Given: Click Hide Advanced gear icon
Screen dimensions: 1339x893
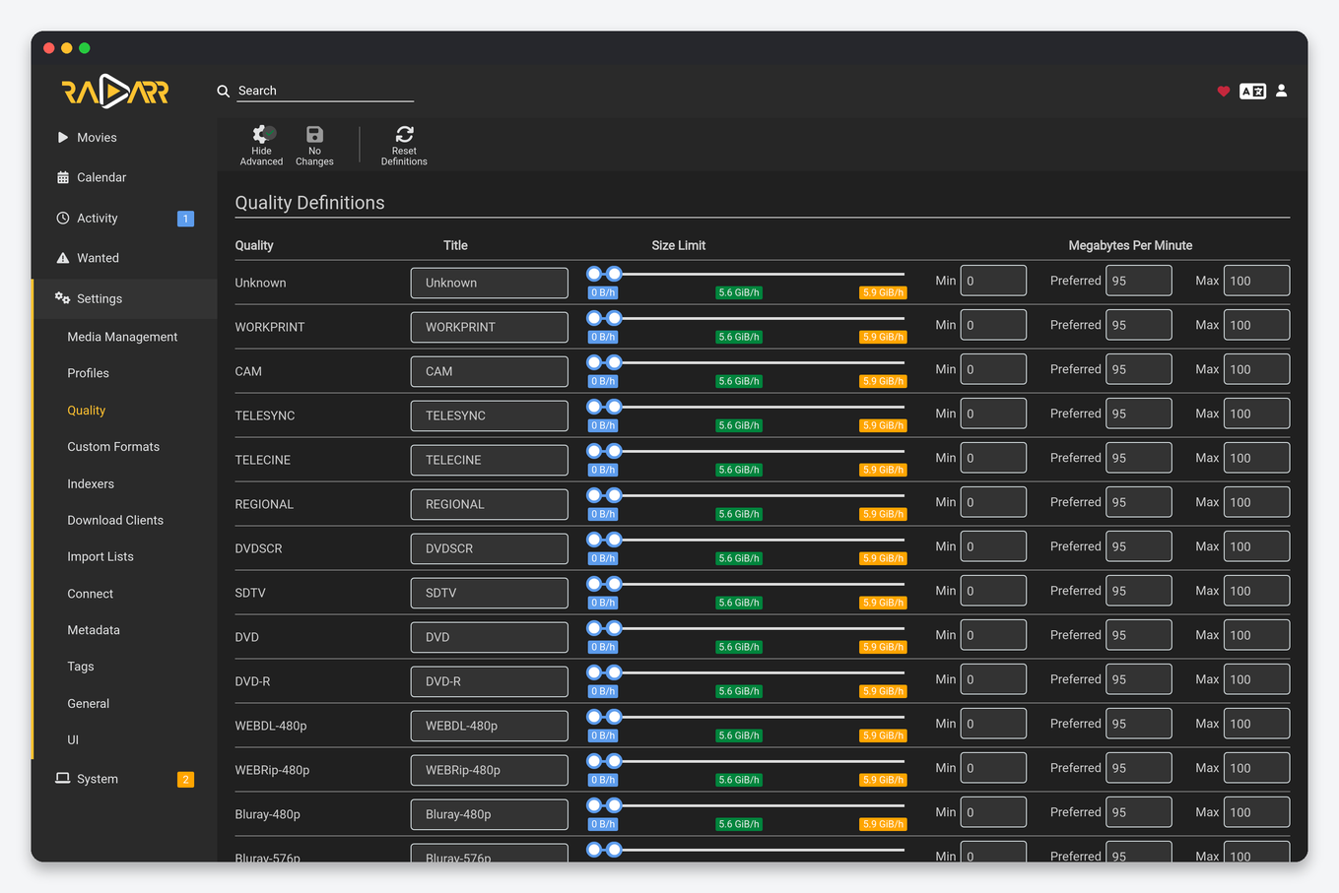Looking at the screenshot, I should coord(262,134).
